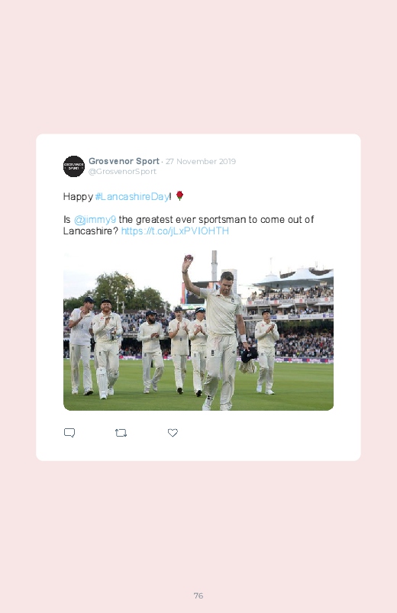Image resolution: width=397 pixels, height=613 pixels.
Task: Click the word 'Happy' in the tweet
Action: tap(78, 197)
